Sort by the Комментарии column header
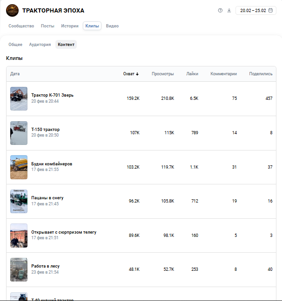The width and height of the screenshot is (282, 301). (223, 74)
